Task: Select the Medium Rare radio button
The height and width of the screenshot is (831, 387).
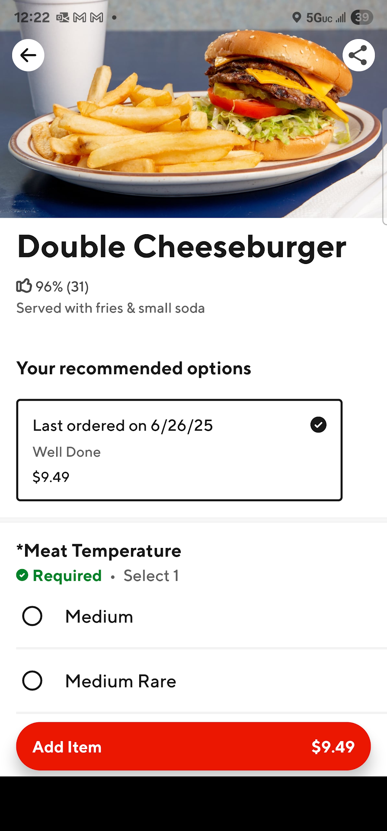Action: pyautogui.click(x=32, y=681)
